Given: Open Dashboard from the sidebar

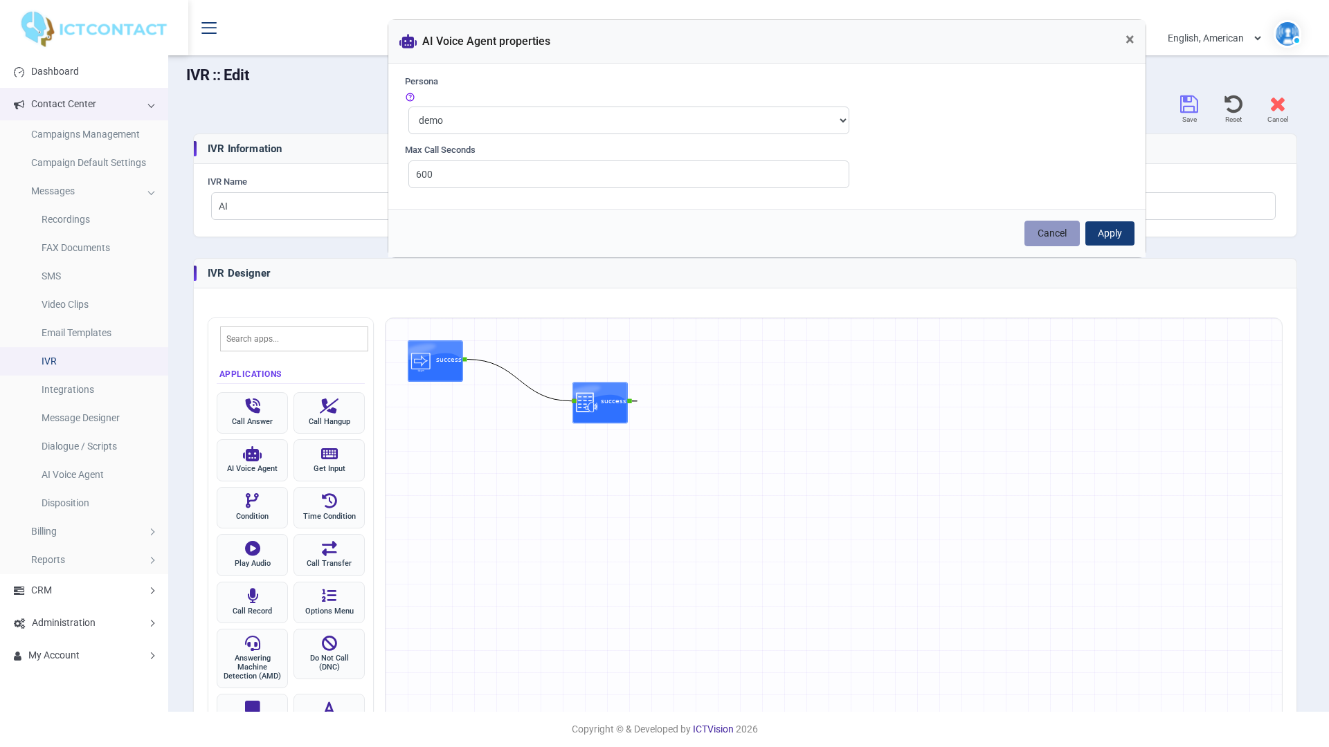Looking at the screenshot, I should [84, 72].
